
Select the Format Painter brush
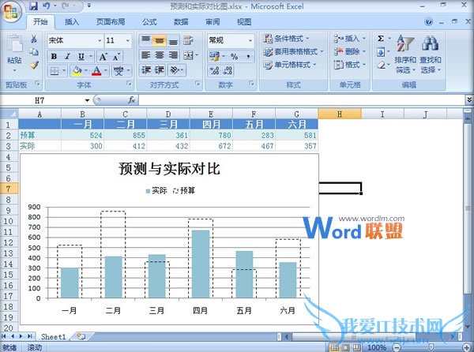[34, 65]
